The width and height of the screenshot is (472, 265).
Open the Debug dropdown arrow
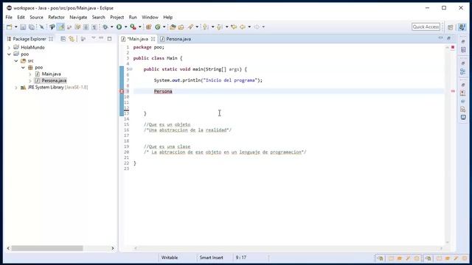coord(111,27)
